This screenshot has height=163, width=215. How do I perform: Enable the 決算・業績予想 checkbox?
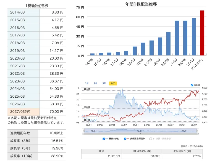pyautogui.click(x=151, y=139)
